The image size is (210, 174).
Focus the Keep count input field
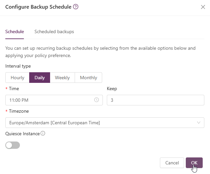tap(155, 100)
